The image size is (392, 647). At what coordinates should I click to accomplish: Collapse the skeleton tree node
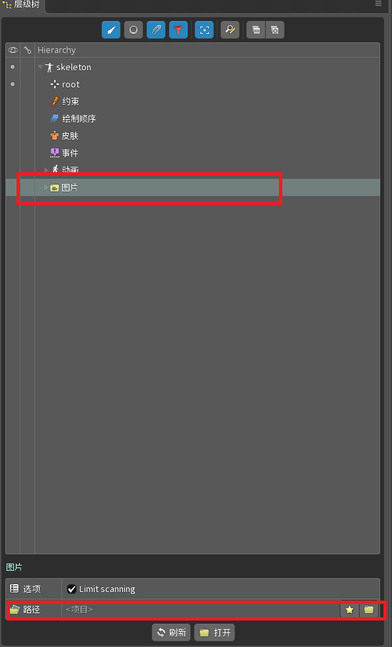40,66
